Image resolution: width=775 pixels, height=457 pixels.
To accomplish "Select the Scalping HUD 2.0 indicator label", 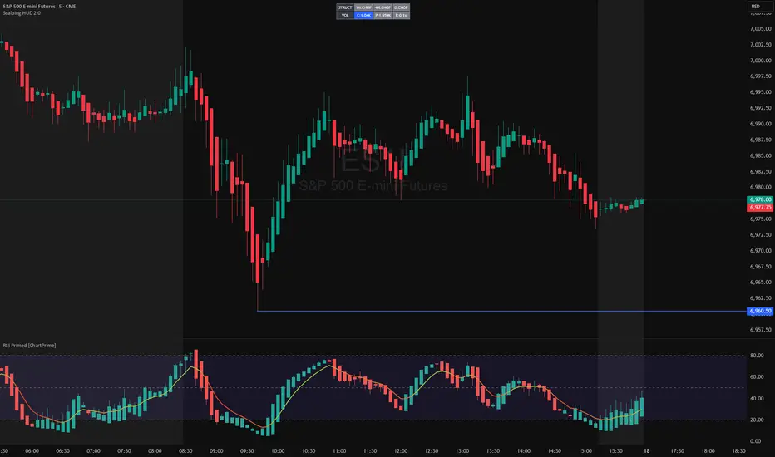I will (x=22, y=12).
